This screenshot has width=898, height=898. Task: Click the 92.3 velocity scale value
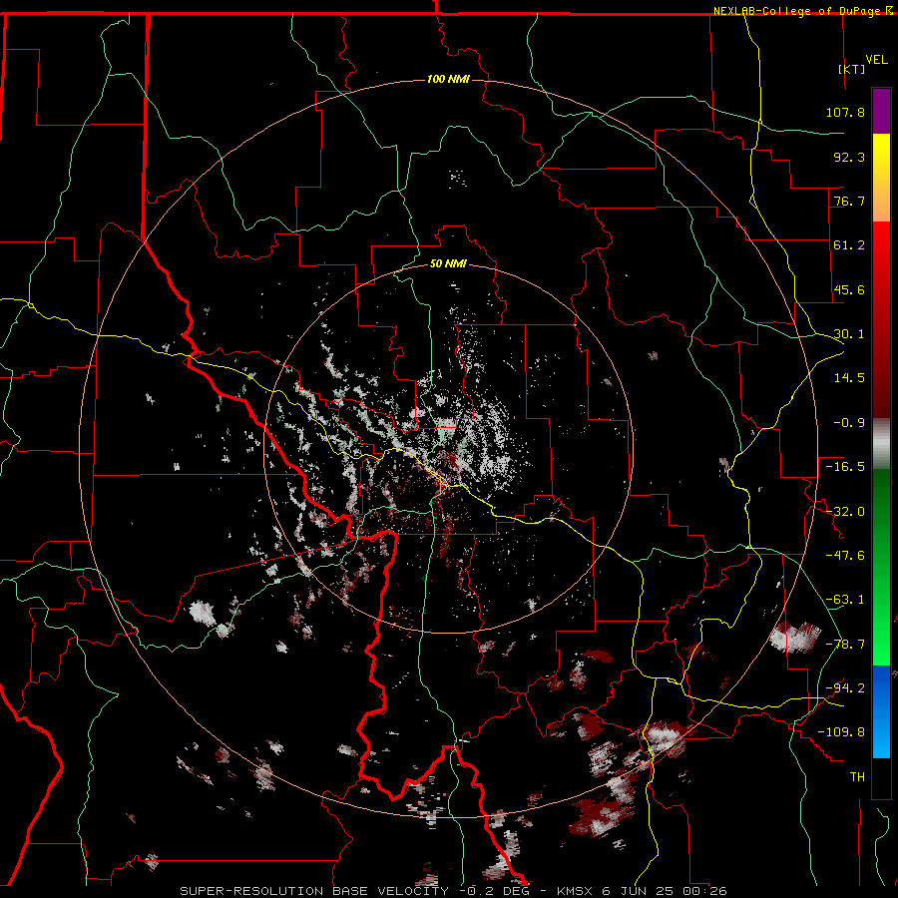(x=849, y=157)
